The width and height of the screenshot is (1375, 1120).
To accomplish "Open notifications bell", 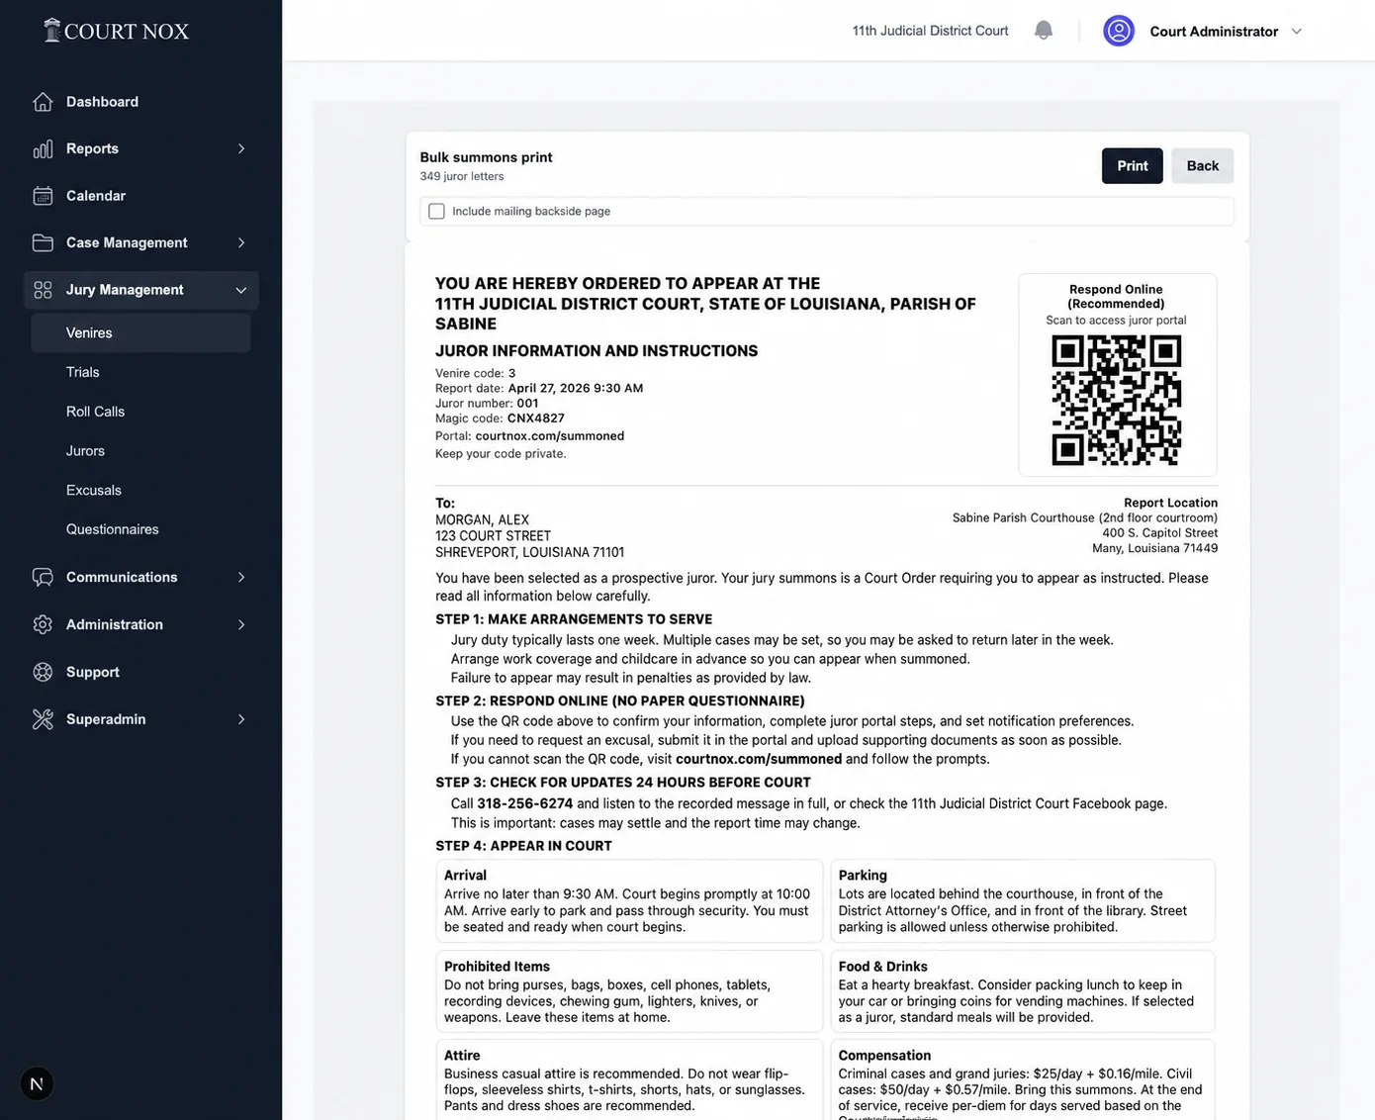I will click(x=1044, y=31).
